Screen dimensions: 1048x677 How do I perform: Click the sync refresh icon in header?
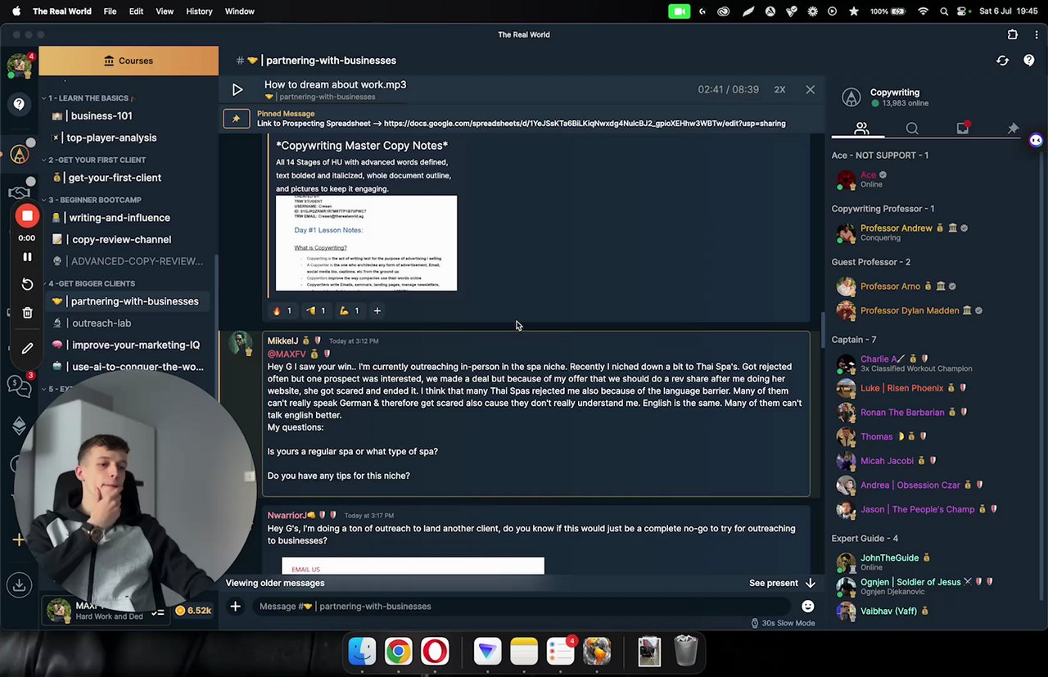click(1002, 61)
